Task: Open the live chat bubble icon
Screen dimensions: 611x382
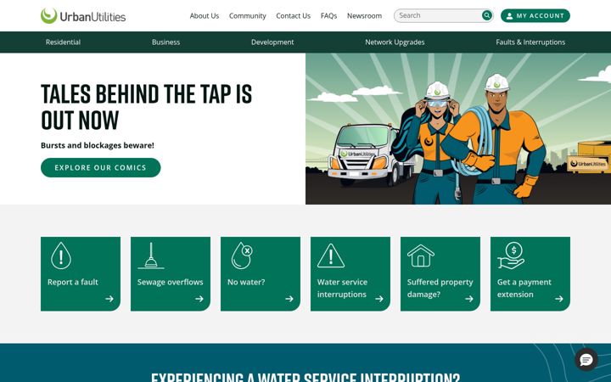Action: [x=586, y=360]
